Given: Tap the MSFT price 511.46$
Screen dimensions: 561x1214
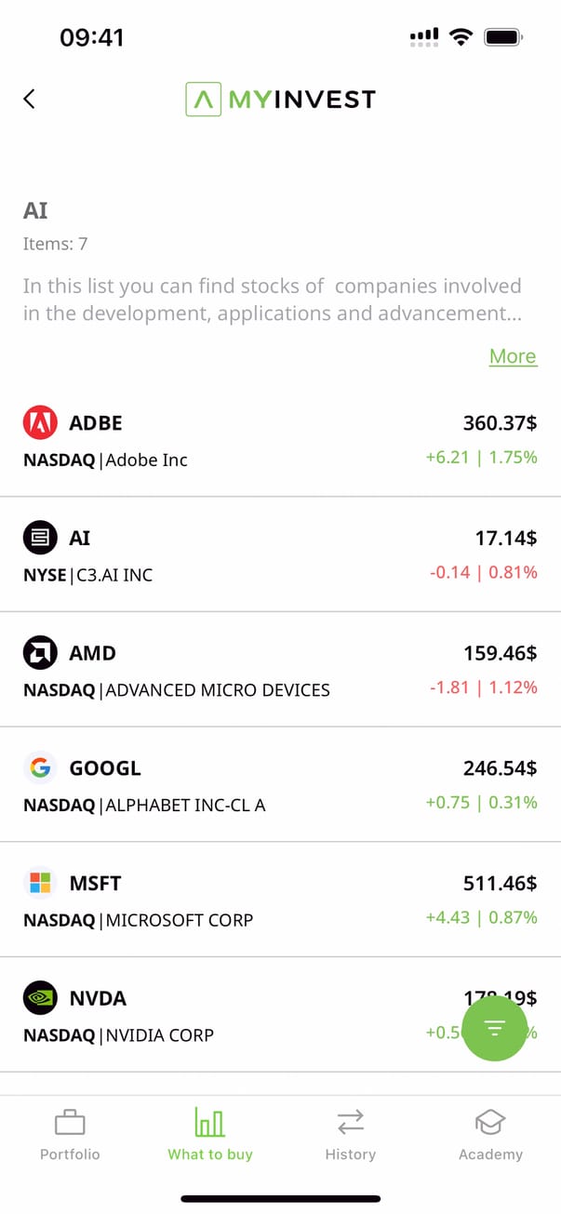Looking at the screenshot, I should (x=500, y=883).
